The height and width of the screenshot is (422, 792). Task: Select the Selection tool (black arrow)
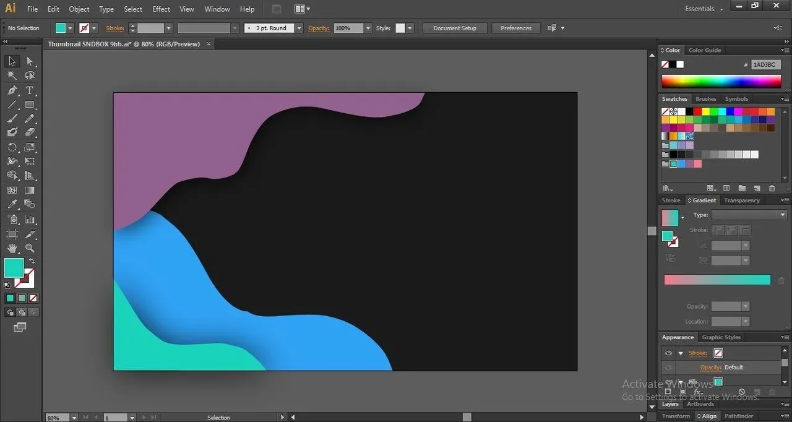coord(12,61)
